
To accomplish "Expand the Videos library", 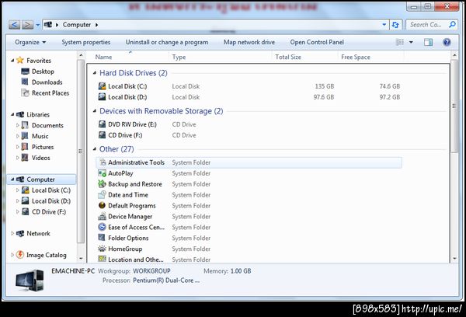I will click(18, 158).
